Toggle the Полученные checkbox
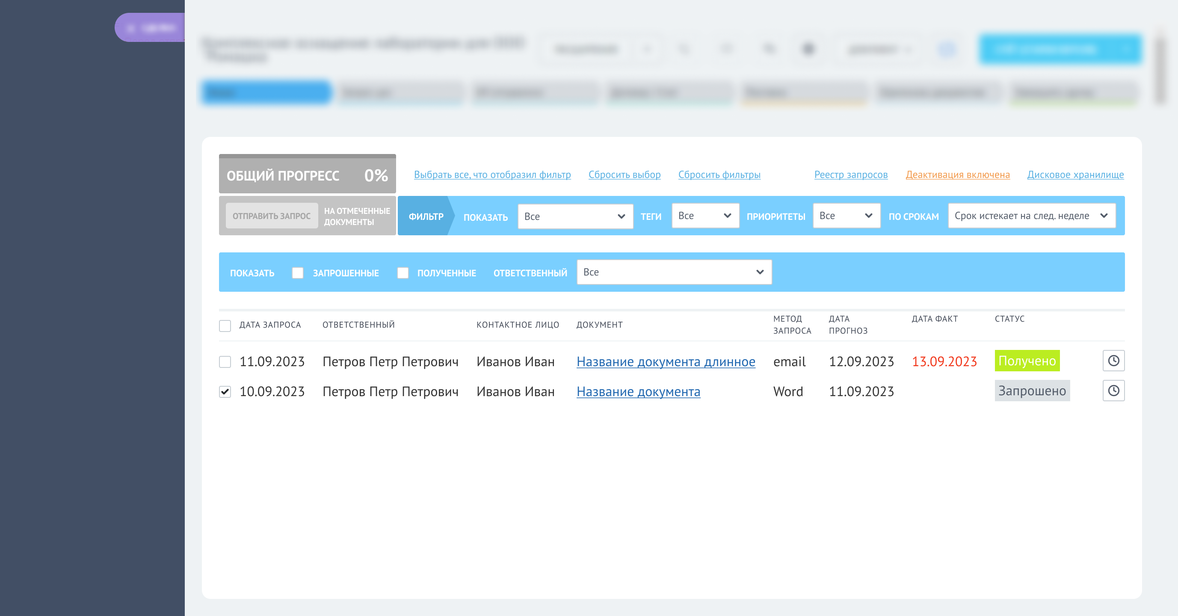Viewport: 1178px width, 616px height. [x=403, y=273]
